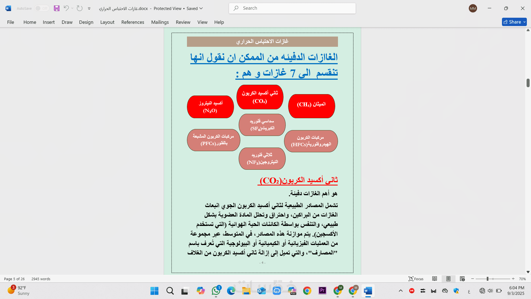The width and height of the screenshot is (531, 299).
Task: Expand the Undo history dropdown arrow
Action: pos(72,8)
